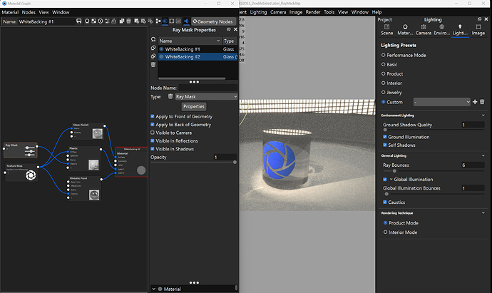Select Interior Mode rendering technique

(x=385, y=232)
